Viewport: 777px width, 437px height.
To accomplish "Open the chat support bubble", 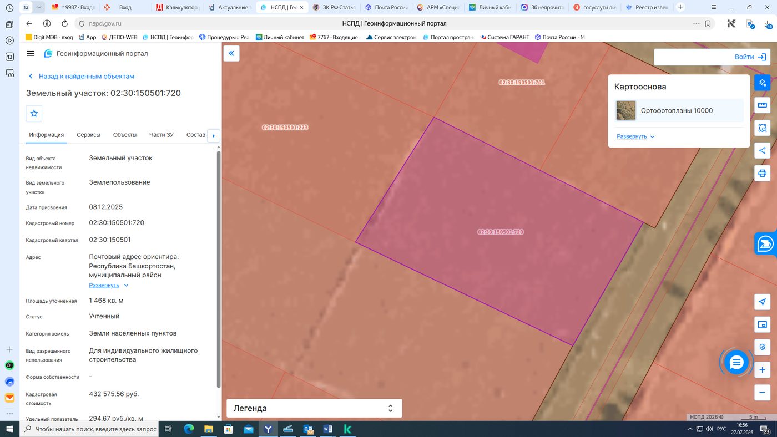I will (736, 363).
